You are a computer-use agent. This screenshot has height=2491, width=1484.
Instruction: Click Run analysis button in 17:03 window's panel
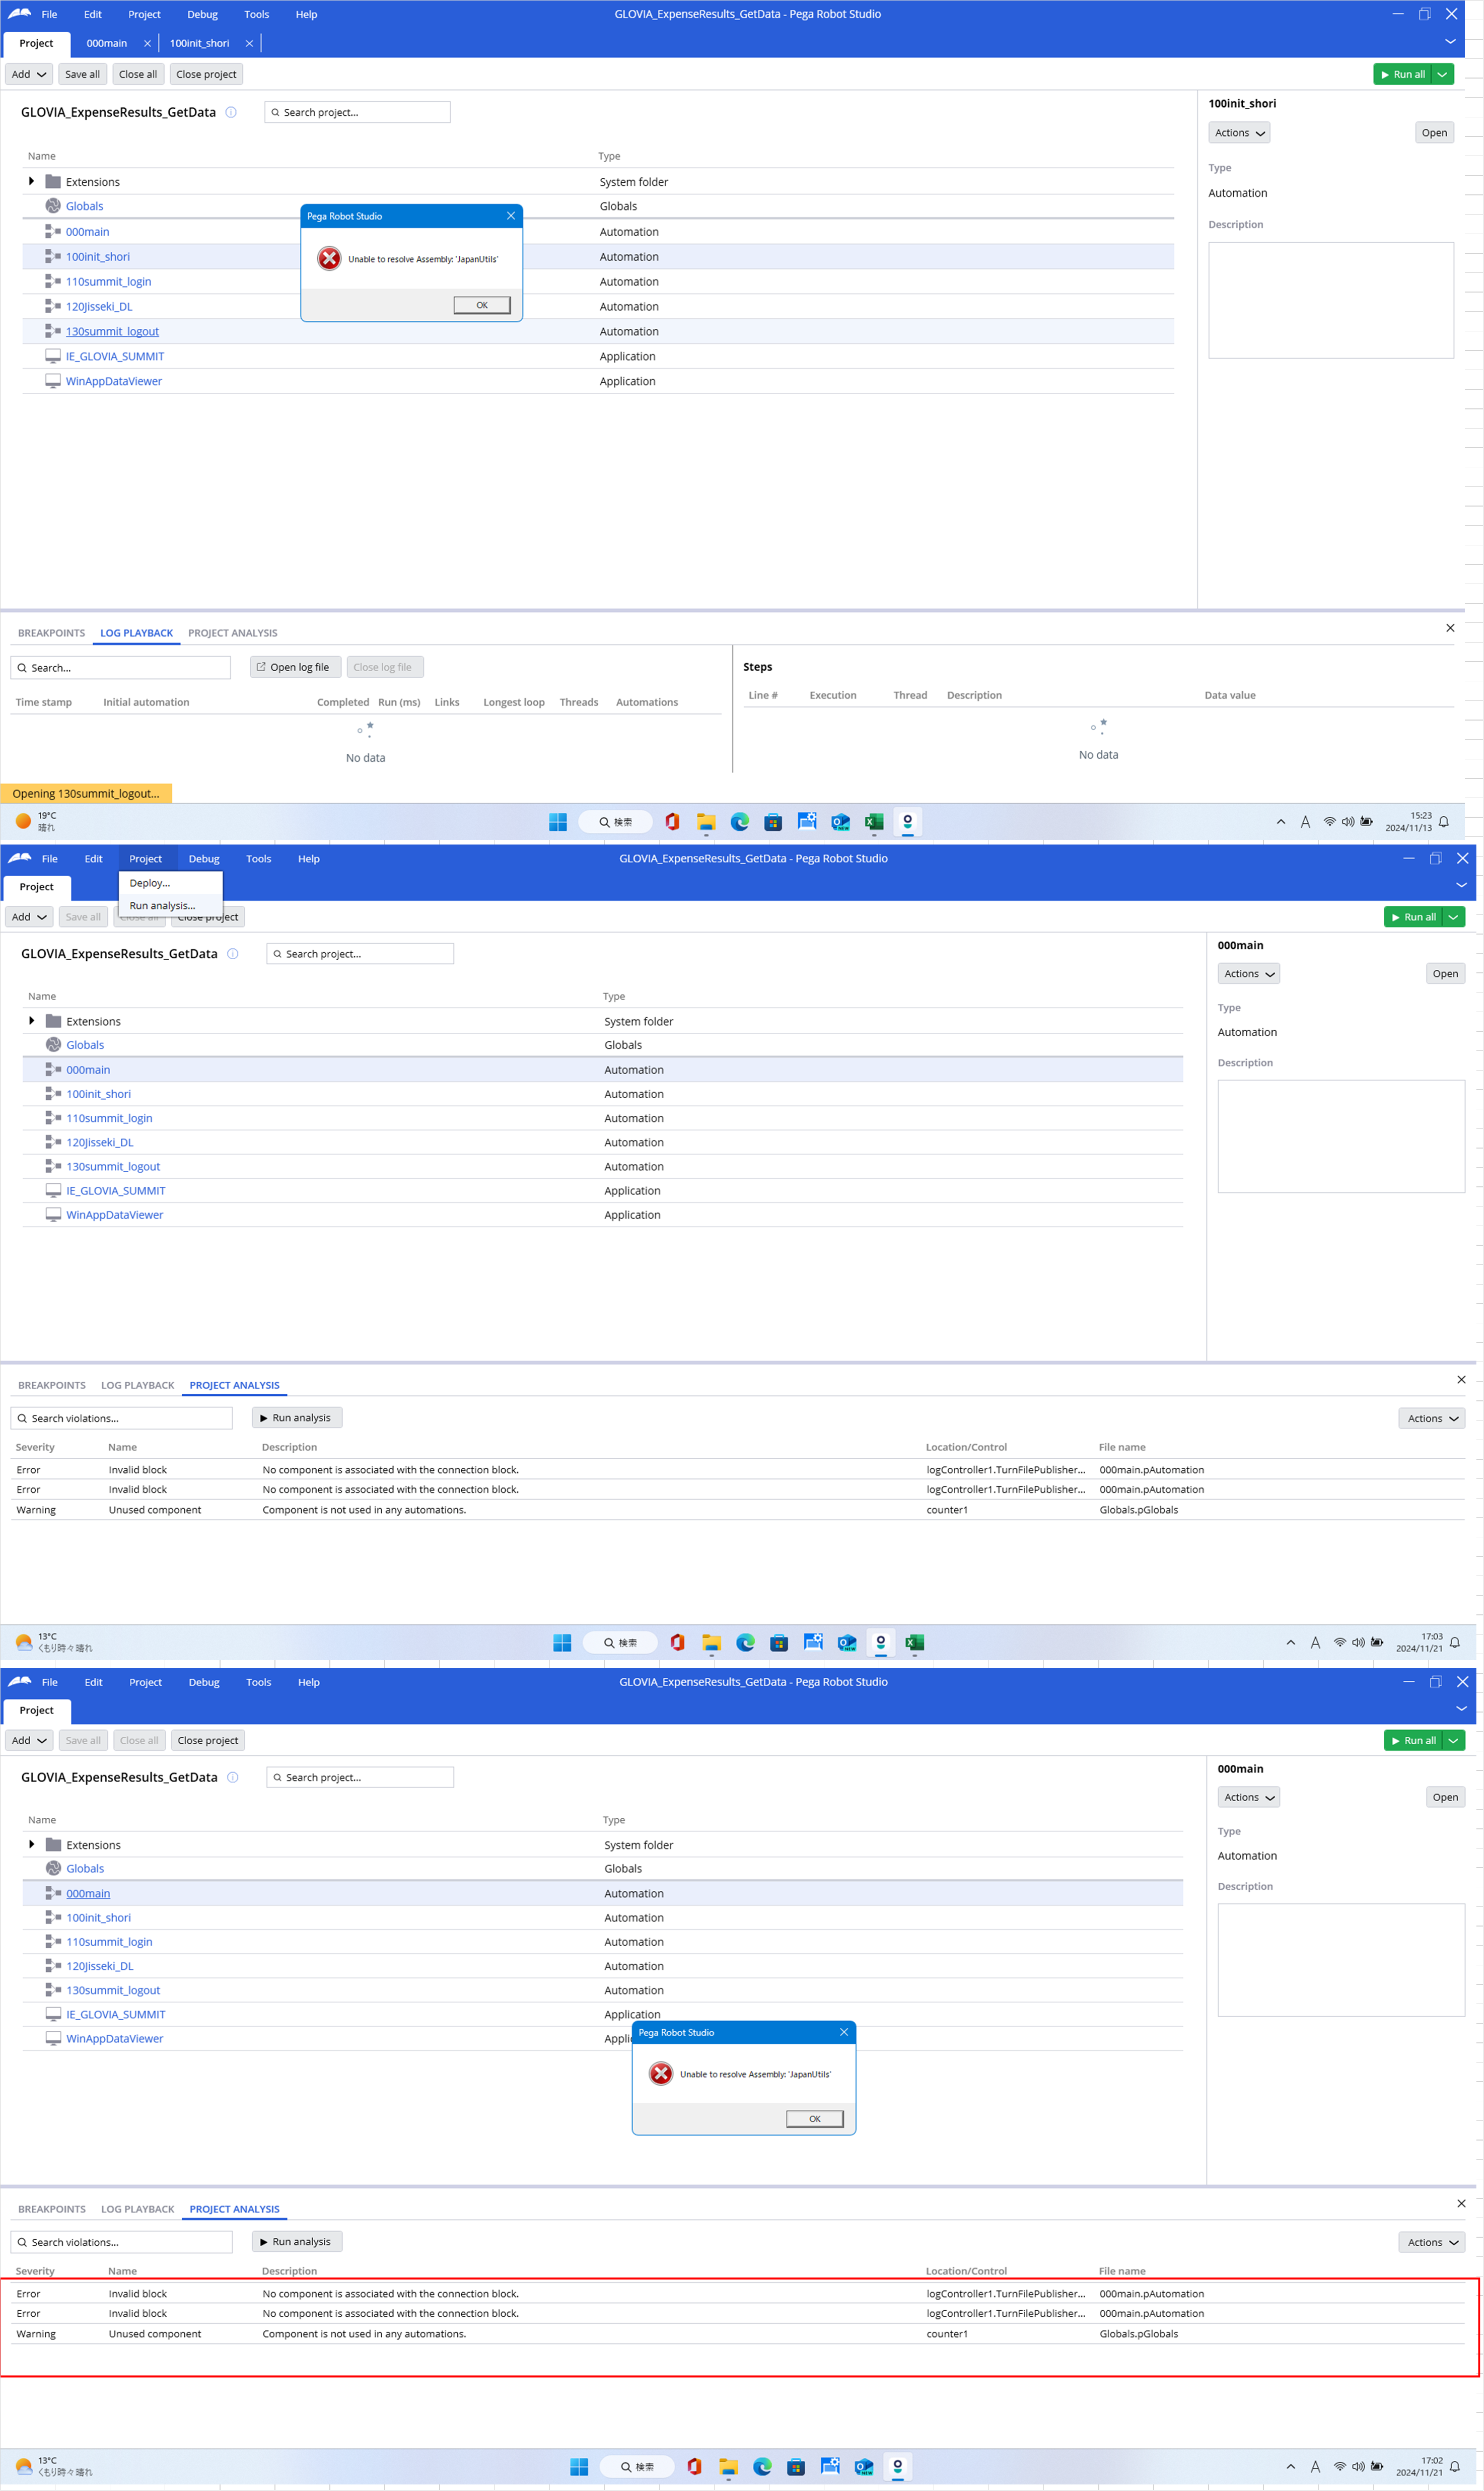point(296,1418)
